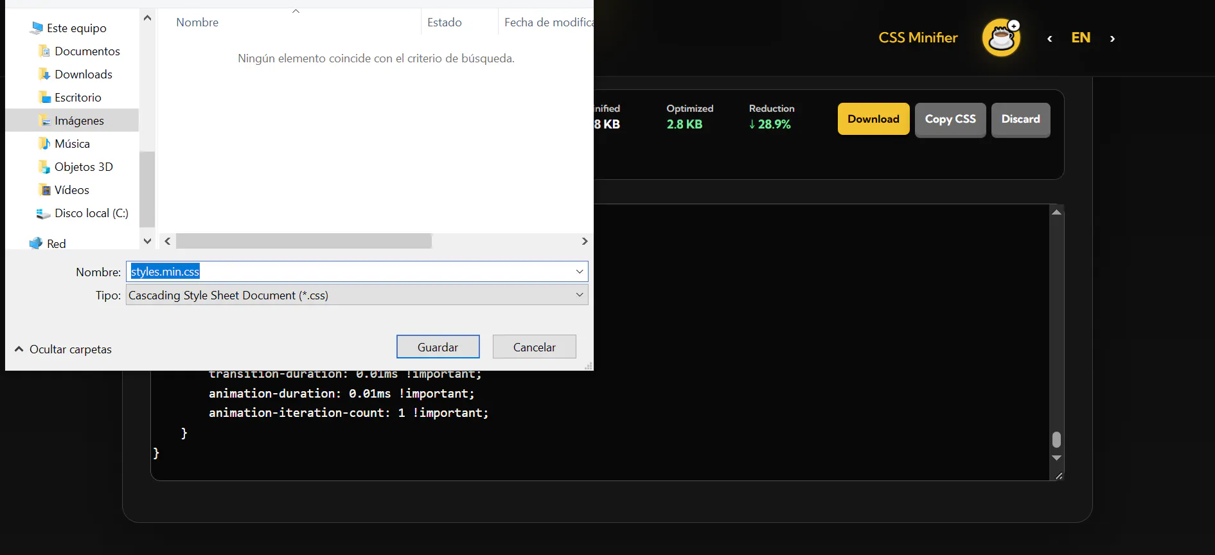1215x555 pixels.
Task: Click the Copy CSS button
Action: 950,119
